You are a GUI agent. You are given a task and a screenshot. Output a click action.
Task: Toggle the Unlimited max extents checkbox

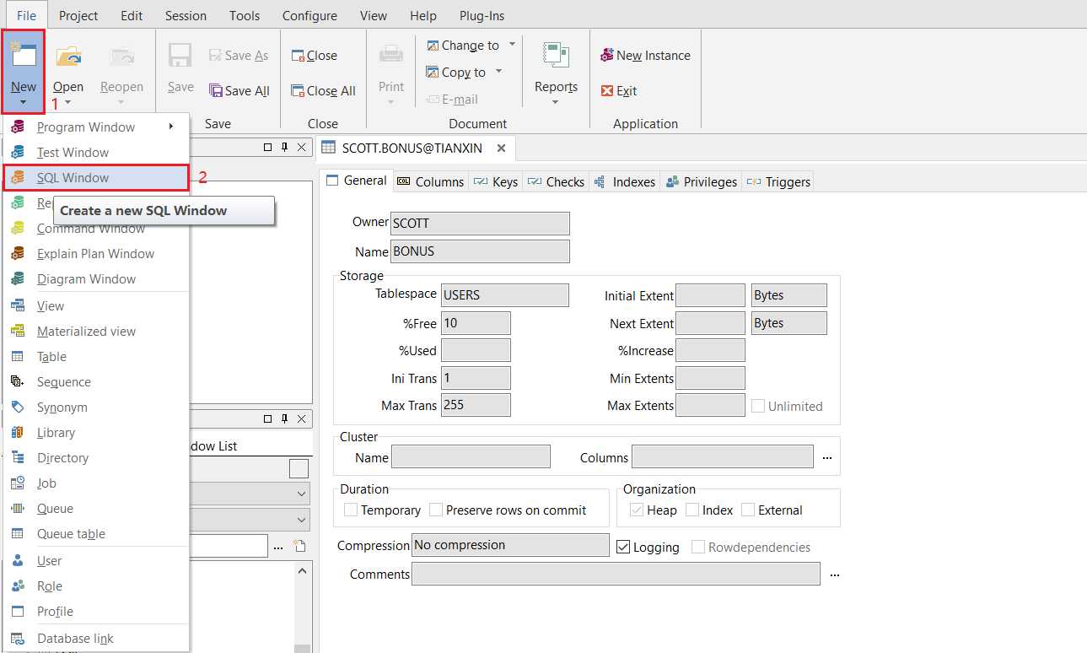pos(758,406)
